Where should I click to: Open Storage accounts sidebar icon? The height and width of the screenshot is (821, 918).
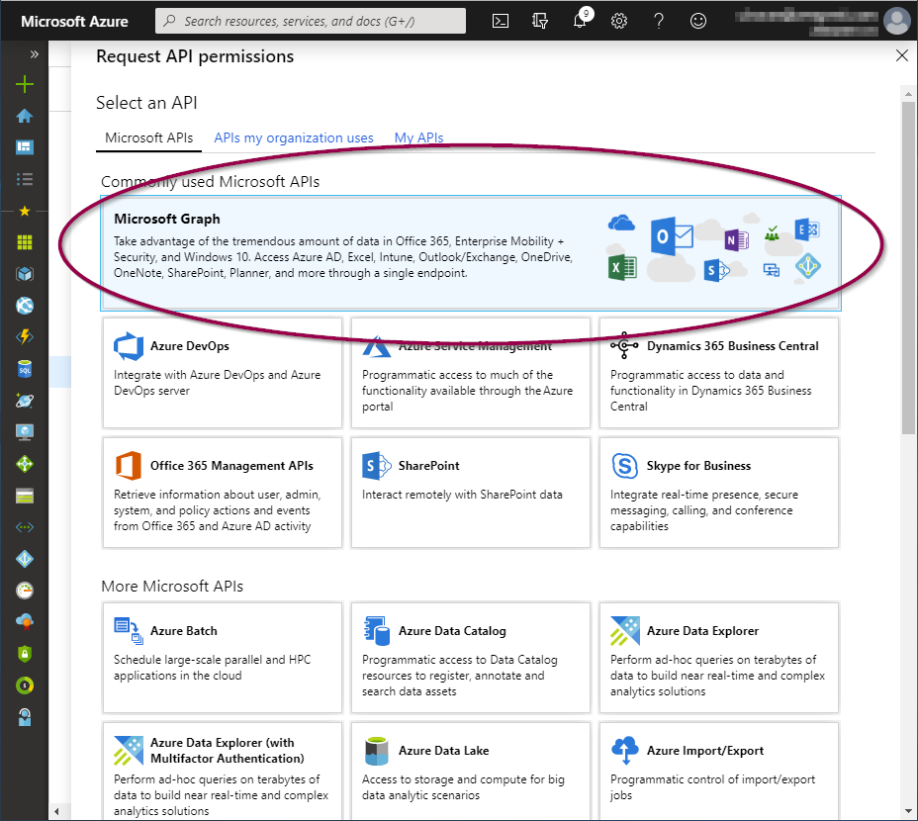25,496
